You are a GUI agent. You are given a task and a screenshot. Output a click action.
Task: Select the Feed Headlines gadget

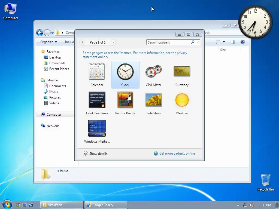click(x=97, y=103)
